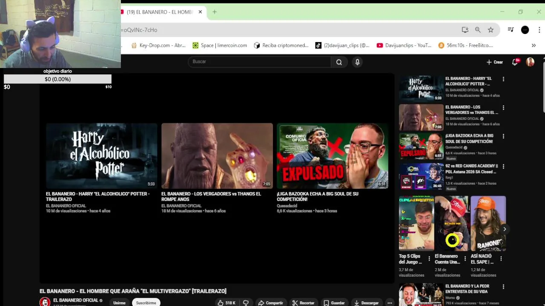Click the objetivo diario $0 progress bar
This screenshot has height=306, width=545.
pos(57,79)
